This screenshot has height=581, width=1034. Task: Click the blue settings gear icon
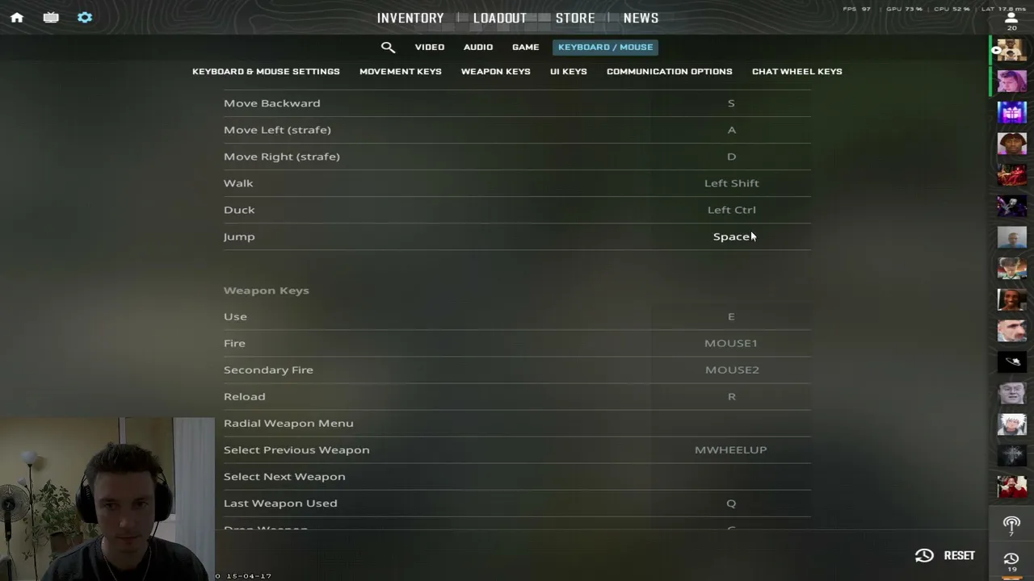tap(85, 18)
